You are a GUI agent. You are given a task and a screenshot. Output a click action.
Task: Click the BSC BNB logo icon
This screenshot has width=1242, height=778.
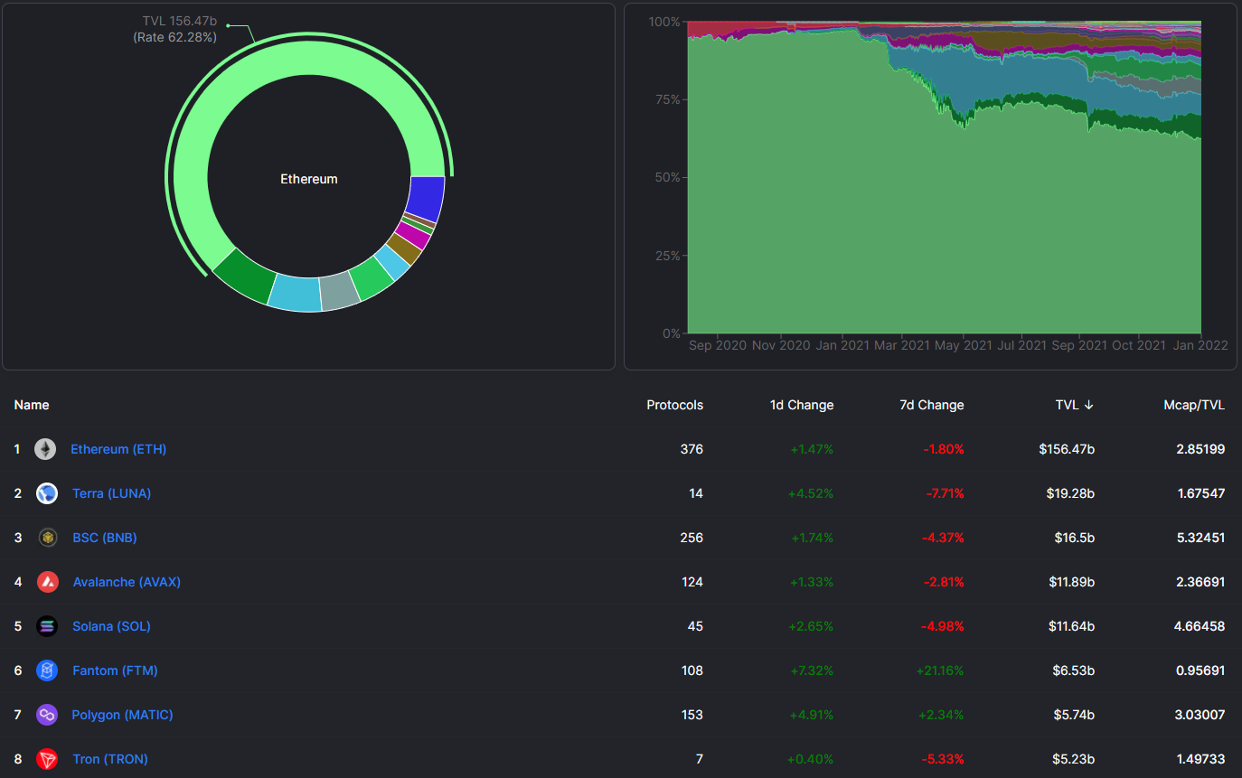(47, 538)
